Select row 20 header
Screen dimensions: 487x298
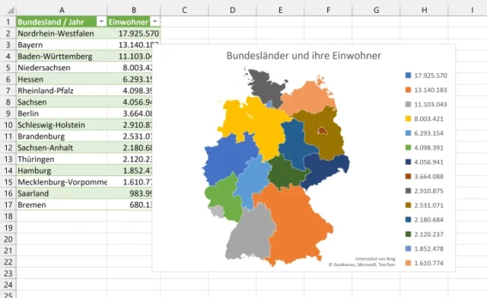click(x=8, y=239)
